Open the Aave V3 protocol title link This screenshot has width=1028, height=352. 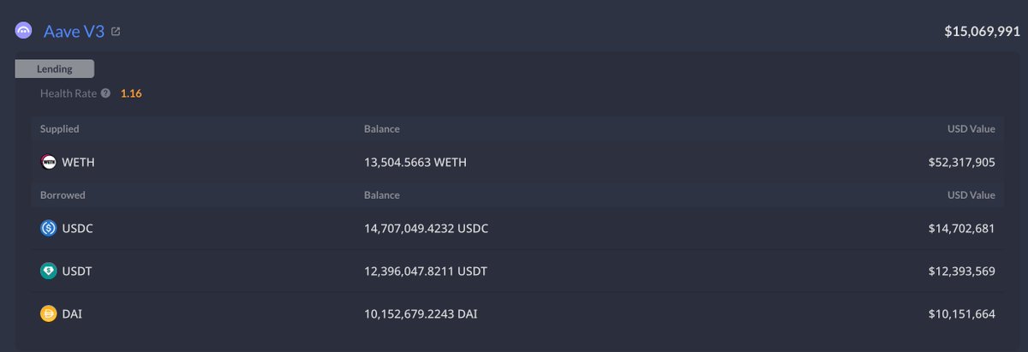pos(74,32)
